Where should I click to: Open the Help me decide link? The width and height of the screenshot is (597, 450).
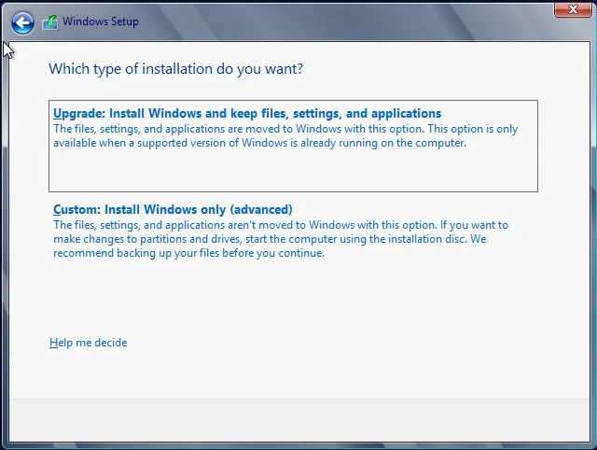point(89,343)
